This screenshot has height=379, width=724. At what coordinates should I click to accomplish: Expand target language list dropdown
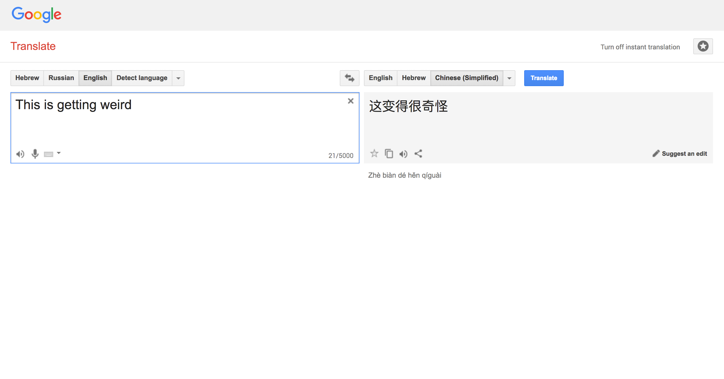509,78
